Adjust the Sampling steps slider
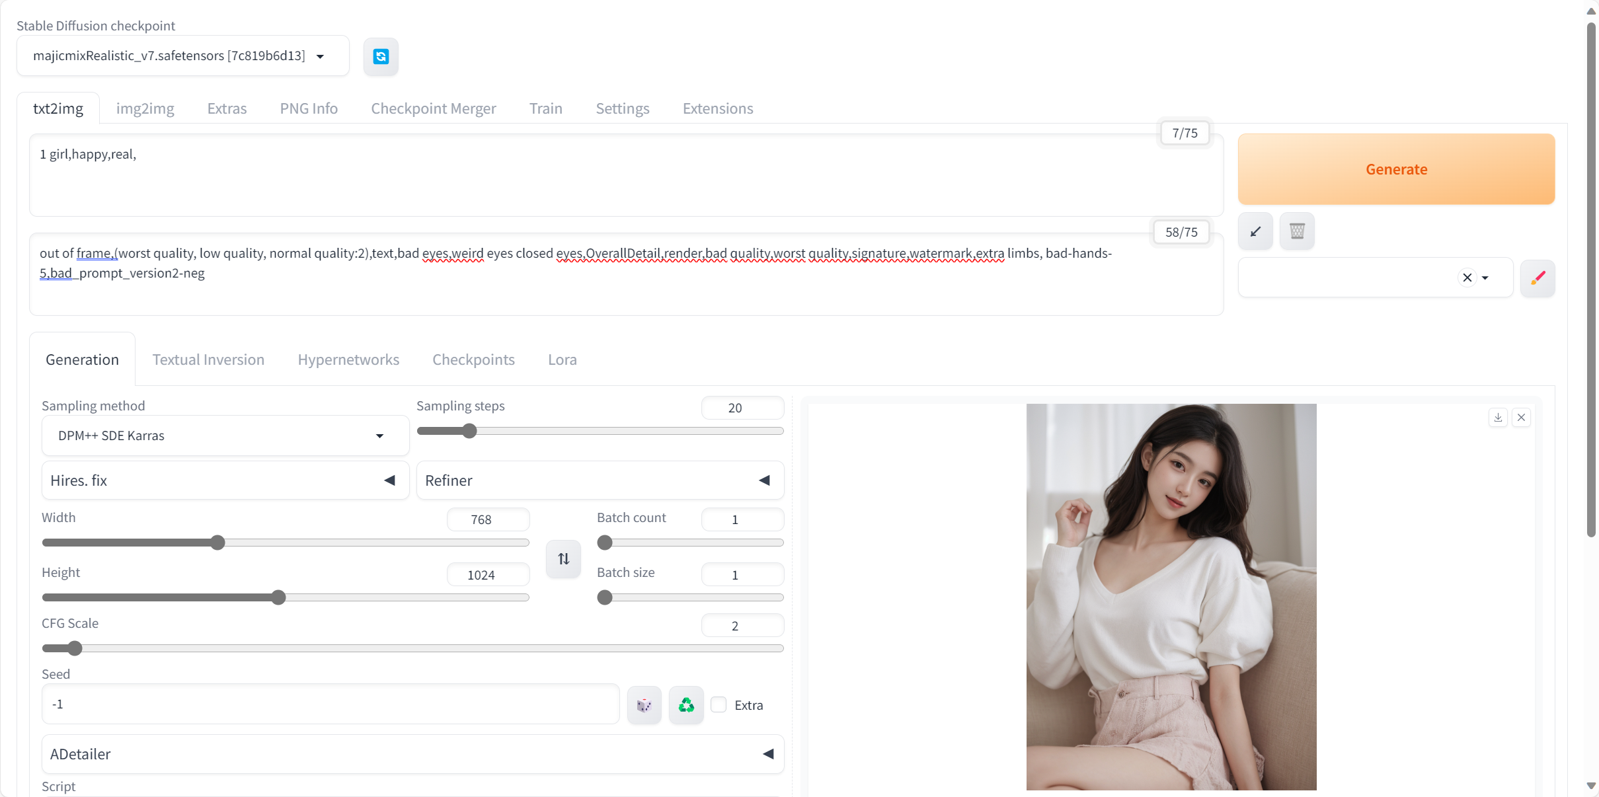This screenshot has width=1599, height=797. pyautogui.click(x=600, y=432)
